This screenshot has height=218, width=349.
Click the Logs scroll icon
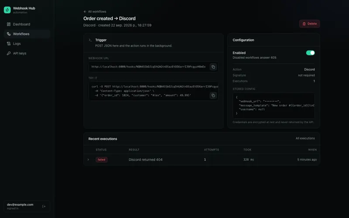[9, 44]
